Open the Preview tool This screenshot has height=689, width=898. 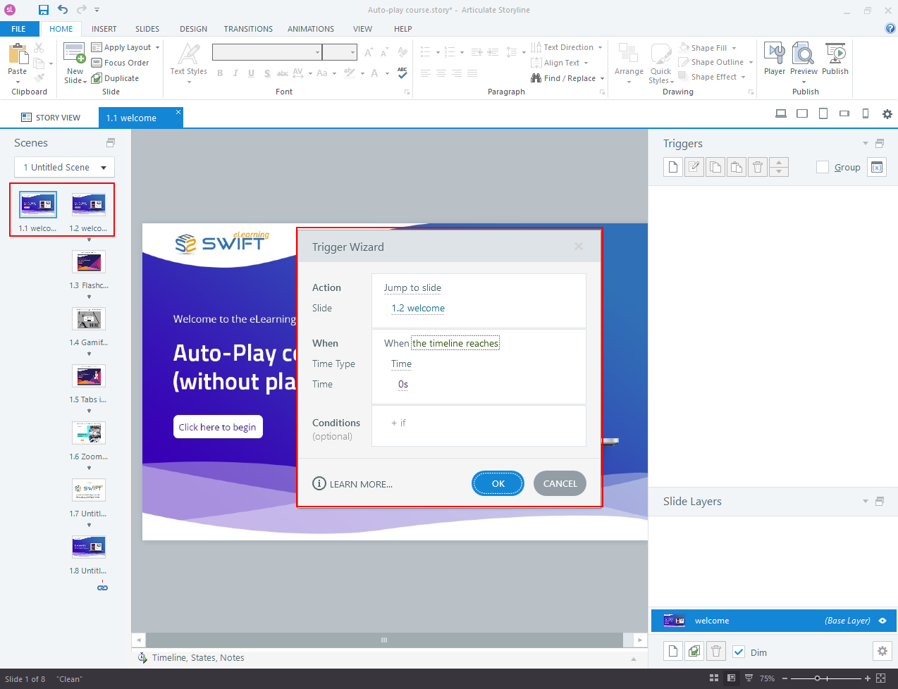(x=804, y=59)
